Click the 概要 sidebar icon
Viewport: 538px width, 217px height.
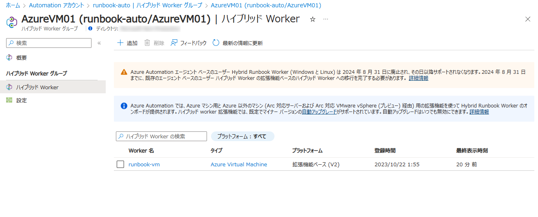tap(9, 58)
